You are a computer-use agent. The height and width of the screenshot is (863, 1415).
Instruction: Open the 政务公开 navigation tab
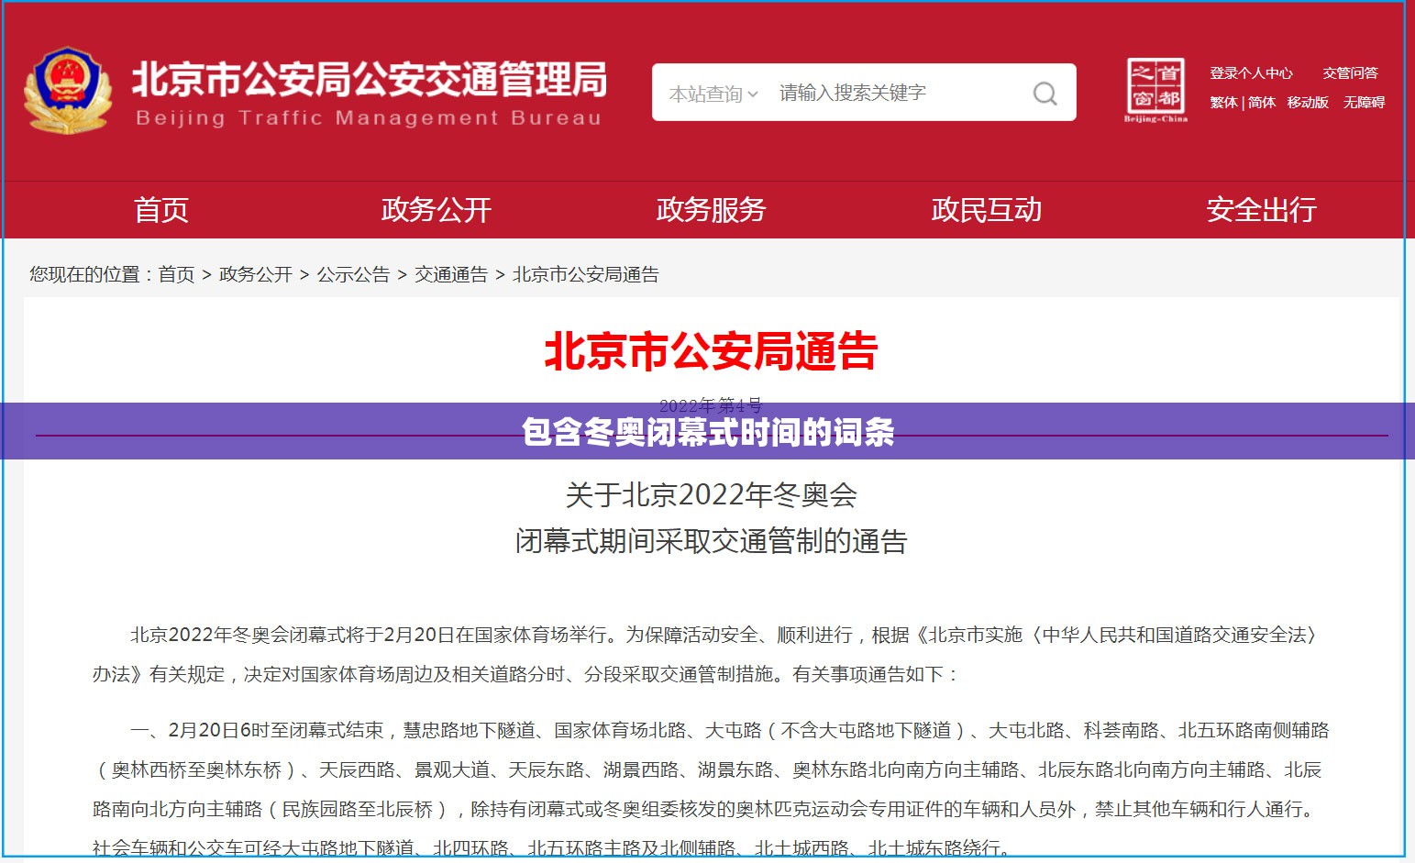point(437,210)
